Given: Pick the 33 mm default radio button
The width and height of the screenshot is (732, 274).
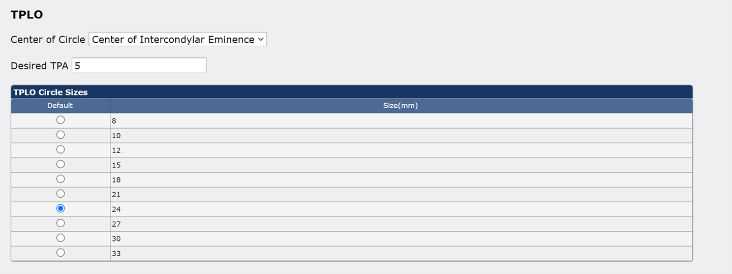Looking at the screenshot, I should (x=60, y=253).
